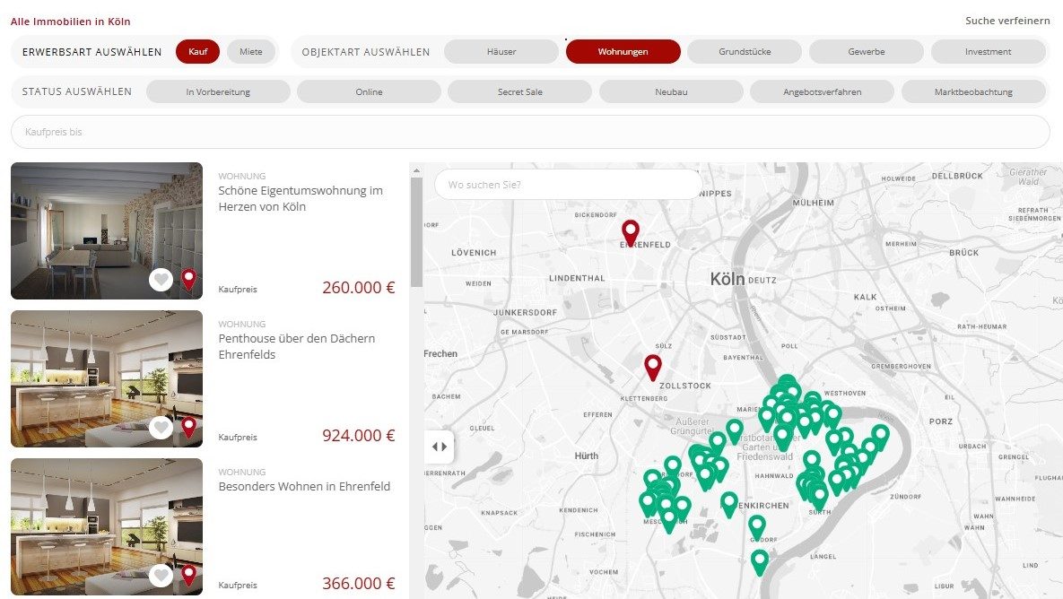
Task: Click the red map pin near Zollstock
Action: pos(652,368)
